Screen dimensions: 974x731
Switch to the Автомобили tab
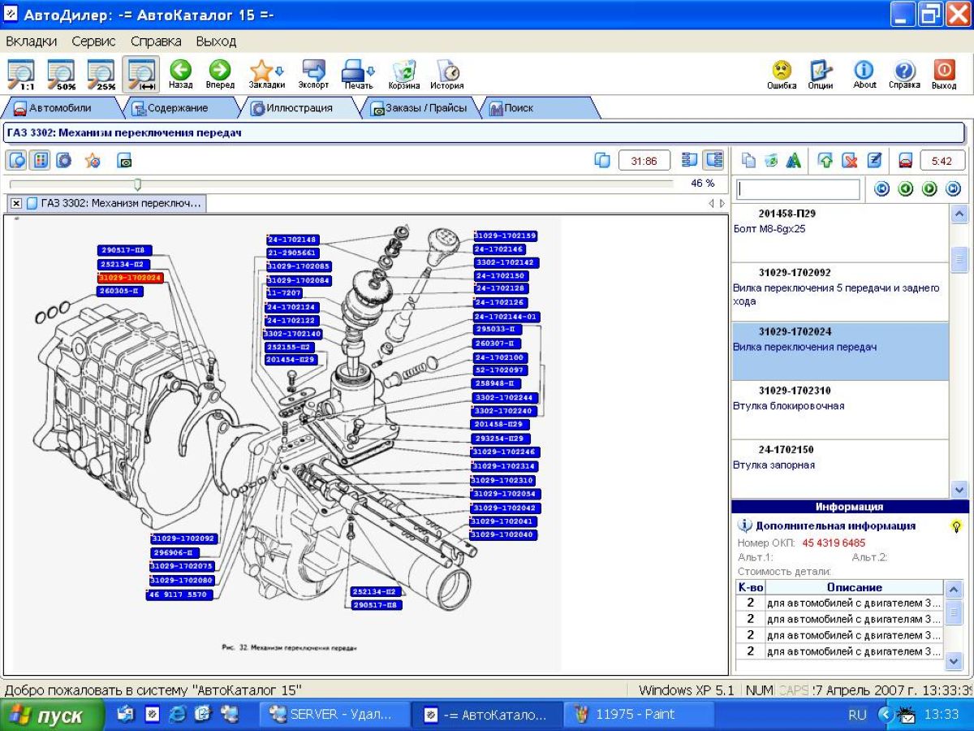(60, 108)
